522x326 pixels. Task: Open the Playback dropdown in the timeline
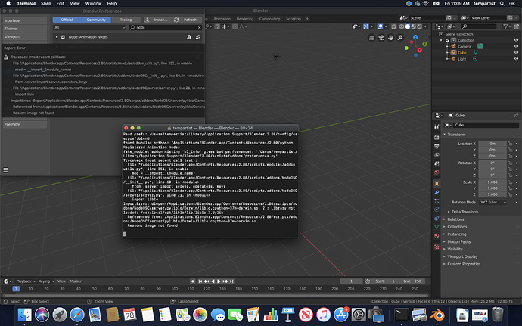pos(26,281)
